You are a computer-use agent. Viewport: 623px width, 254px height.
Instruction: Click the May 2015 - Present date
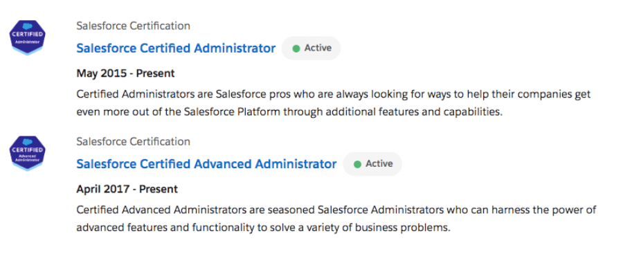point(125,73)
